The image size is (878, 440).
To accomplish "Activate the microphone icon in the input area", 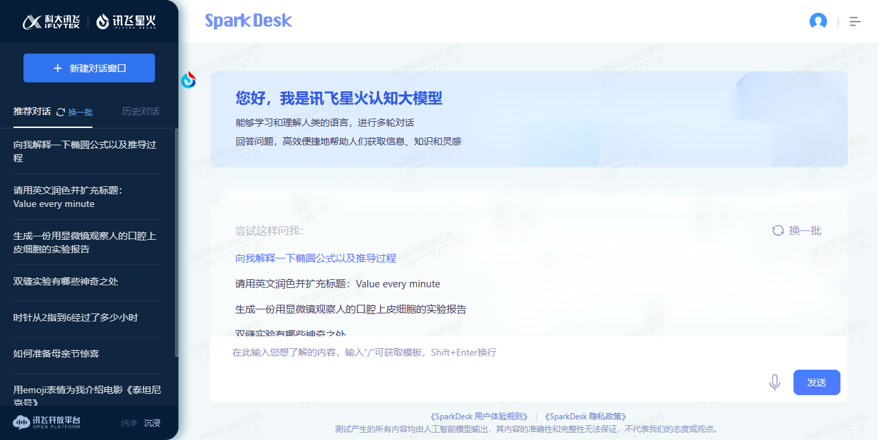I will coord(775,382).
